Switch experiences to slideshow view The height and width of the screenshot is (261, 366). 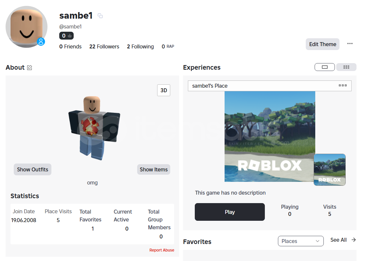pyautogui.click(x=324, y=67)
